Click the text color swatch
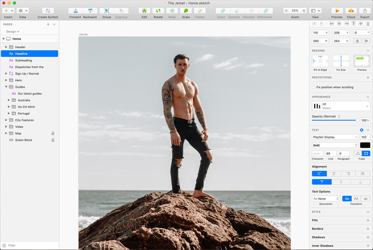Image resolution: width=373 pixels, height=250 pixels. point(365,145)
